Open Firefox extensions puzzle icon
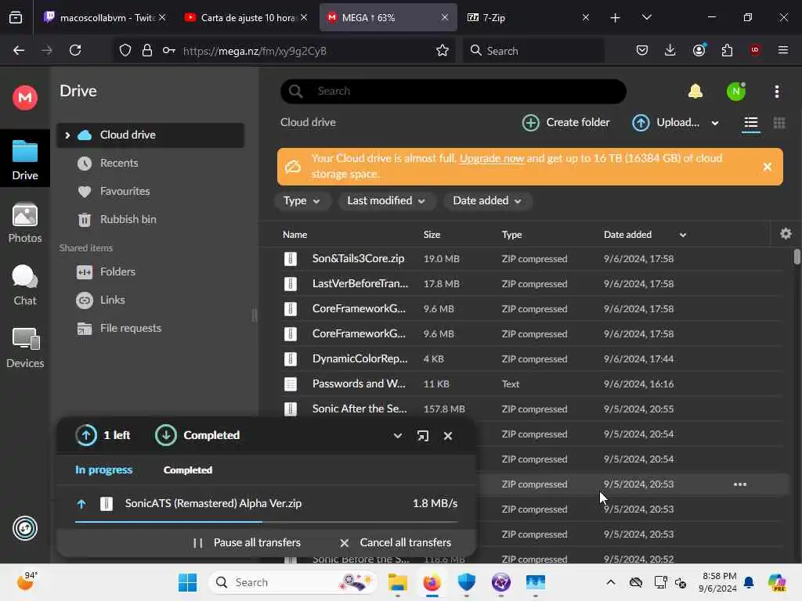Image resolution: width=802 pixels, height=601 pixels. click(727, 50)
